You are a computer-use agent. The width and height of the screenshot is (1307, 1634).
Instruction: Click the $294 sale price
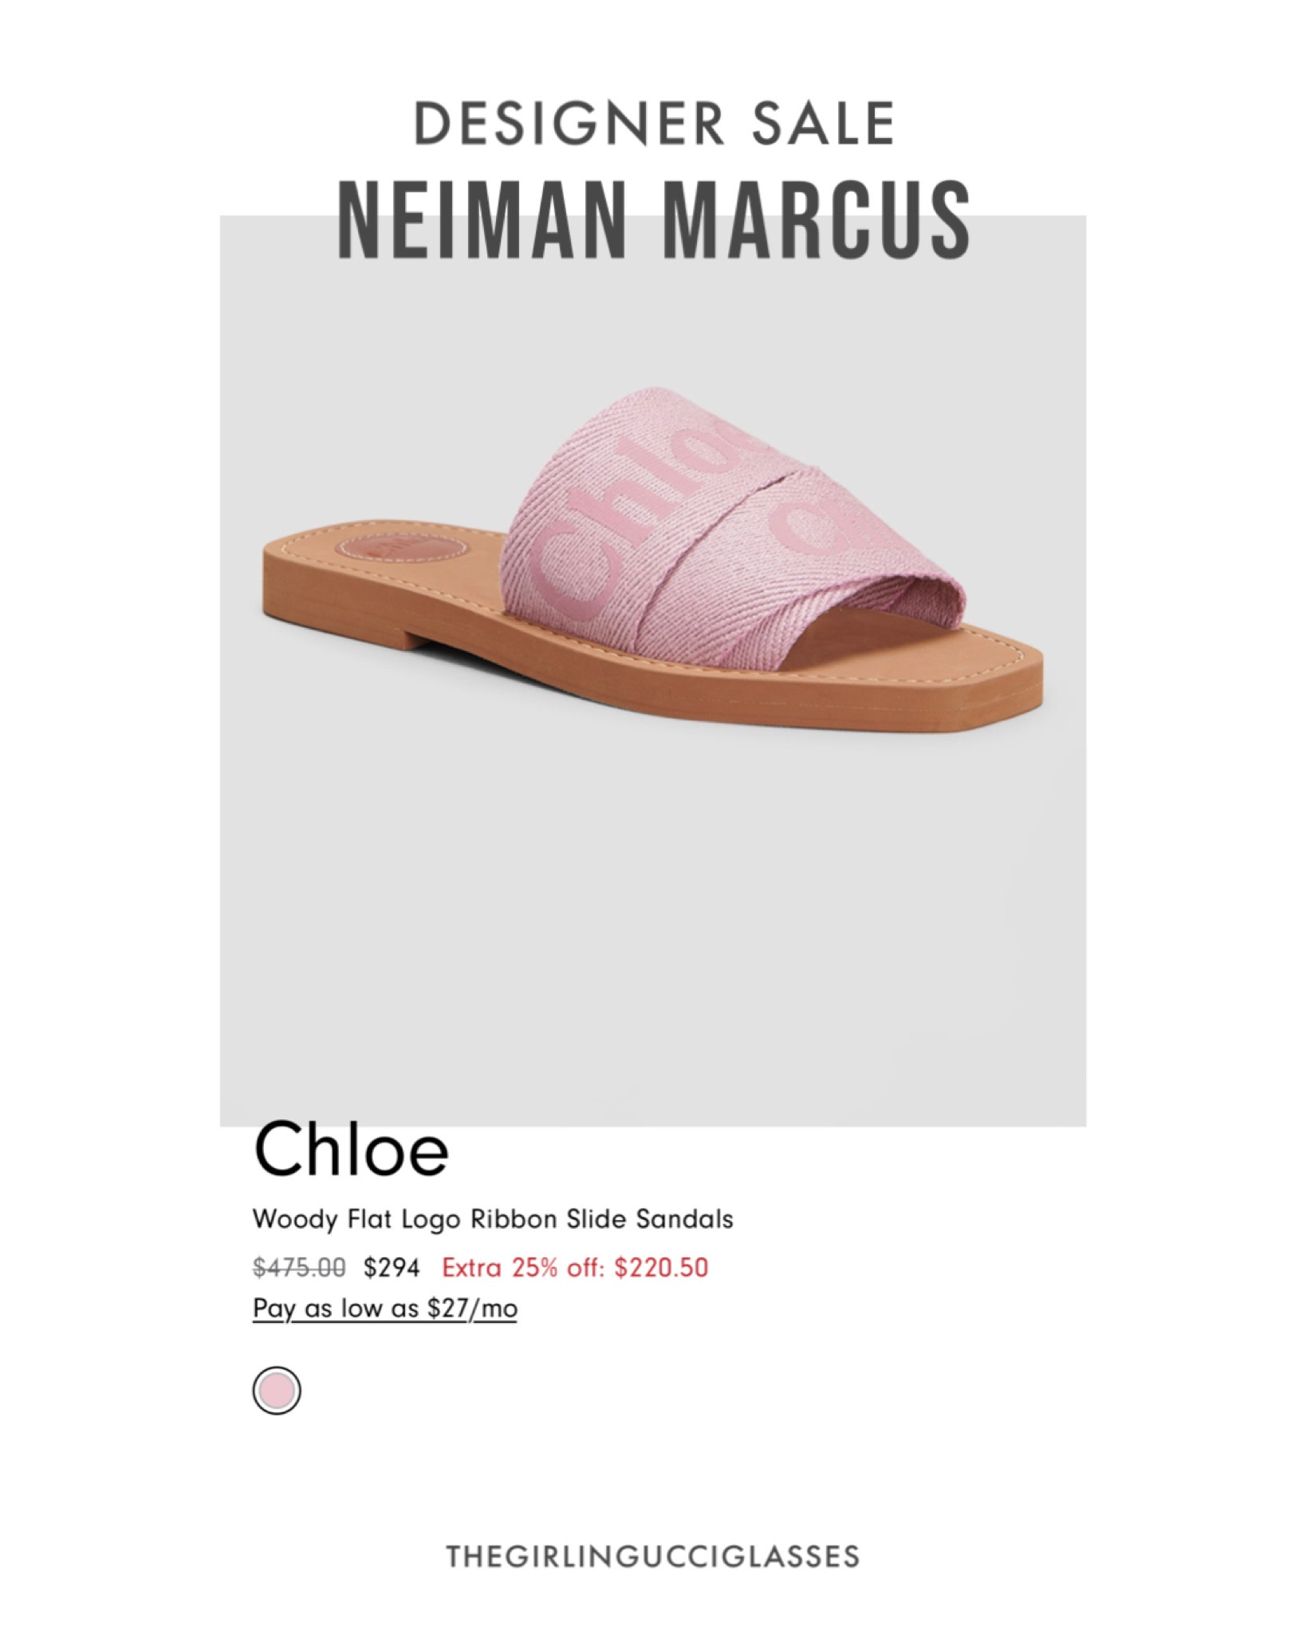[392, 1267]
